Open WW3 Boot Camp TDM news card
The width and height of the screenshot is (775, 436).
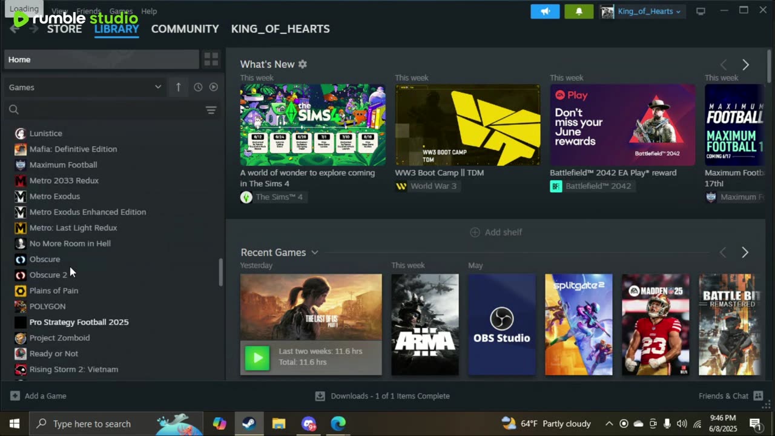point(467,125)
